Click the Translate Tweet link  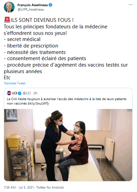coord(15,83)
